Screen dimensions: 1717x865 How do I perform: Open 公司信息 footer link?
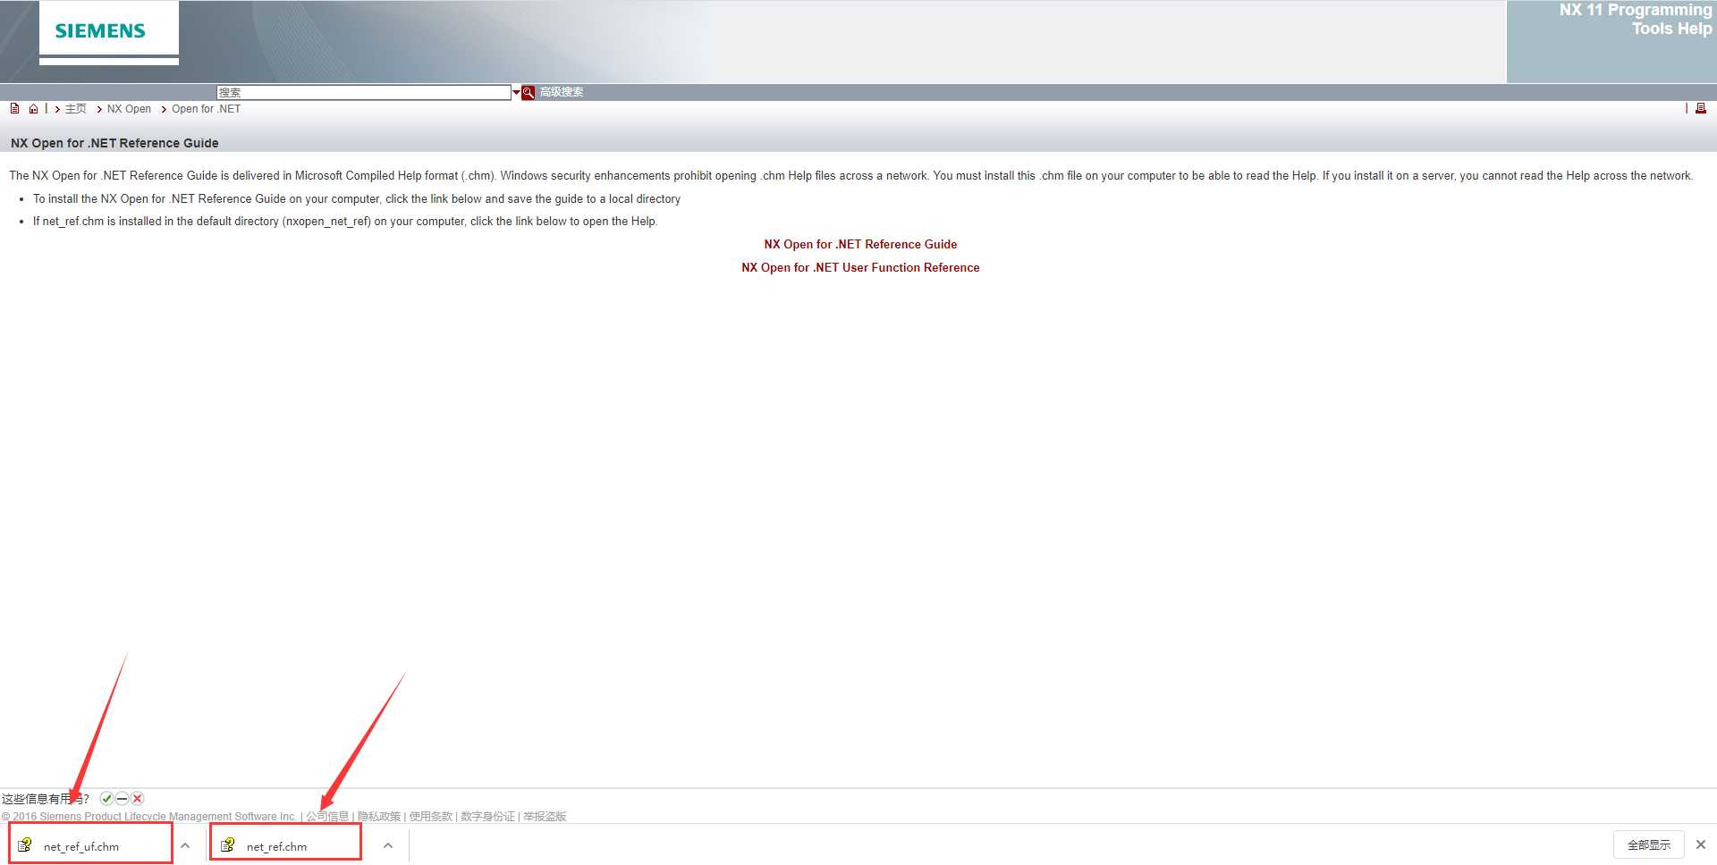click(x=327, y=816)
